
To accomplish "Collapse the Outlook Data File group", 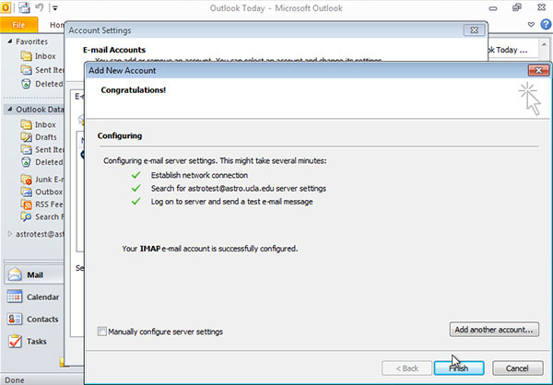I will (10, 109).
